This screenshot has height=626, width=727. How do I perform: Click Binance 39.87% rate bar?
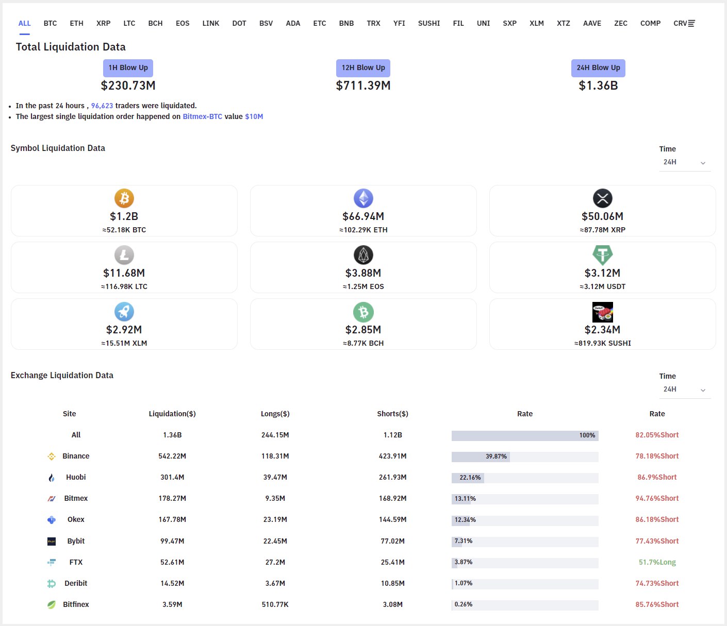(x=525, y=456)
